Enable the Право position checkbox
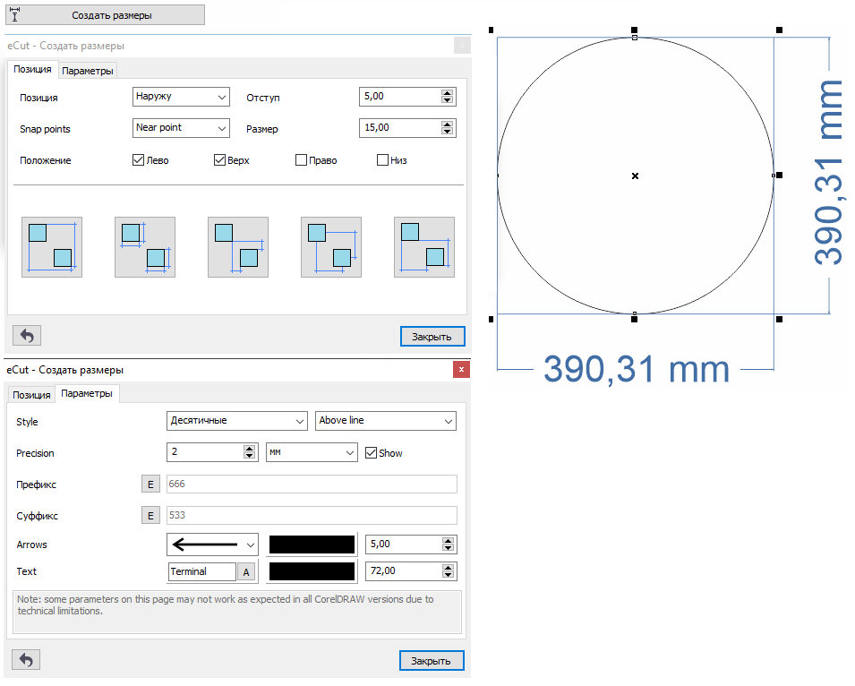 click(x=302, y=160)
